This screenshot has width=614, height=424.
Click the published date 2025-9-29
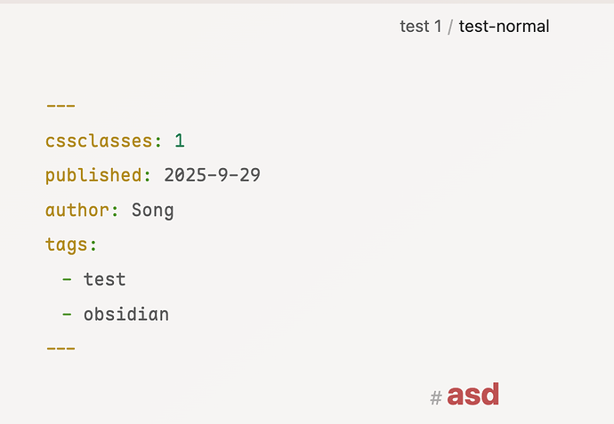coord(212,175)
